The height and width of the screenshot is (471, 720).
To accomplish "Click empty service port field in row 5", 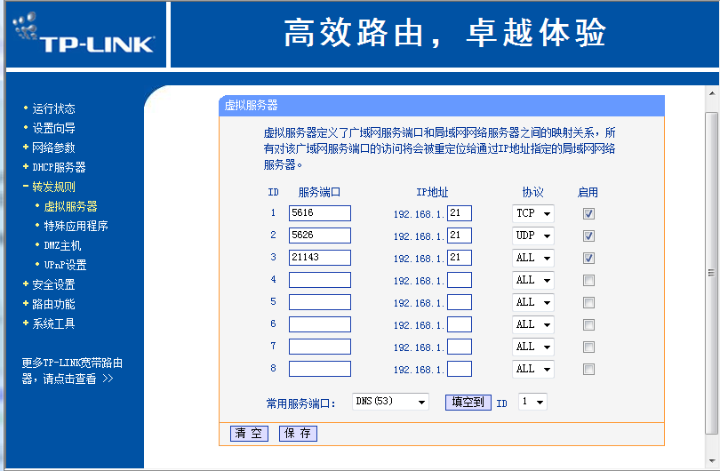I will tap(320, 302).
